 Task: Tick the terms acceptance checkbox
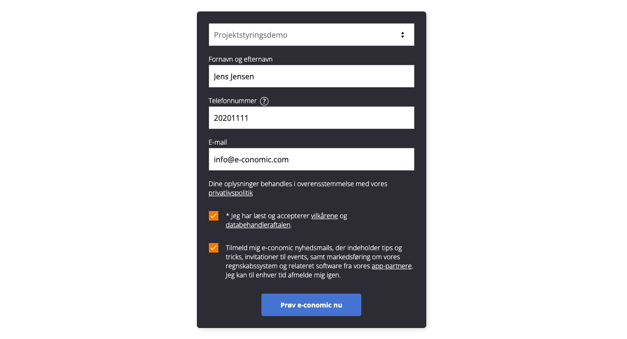click(x=214, y=216)
